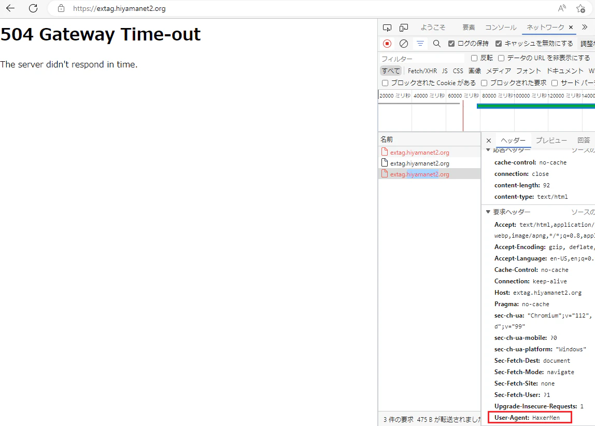View site info via the lock icon
Image resolution: width=595 pixels, height=426 pixels.
coord(61,8)
